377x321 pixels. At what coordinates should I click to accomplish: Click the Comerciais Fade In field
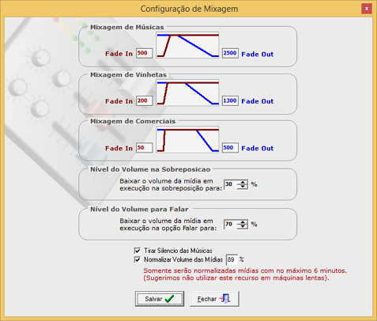pyautogui.click(x=145, y=148)
